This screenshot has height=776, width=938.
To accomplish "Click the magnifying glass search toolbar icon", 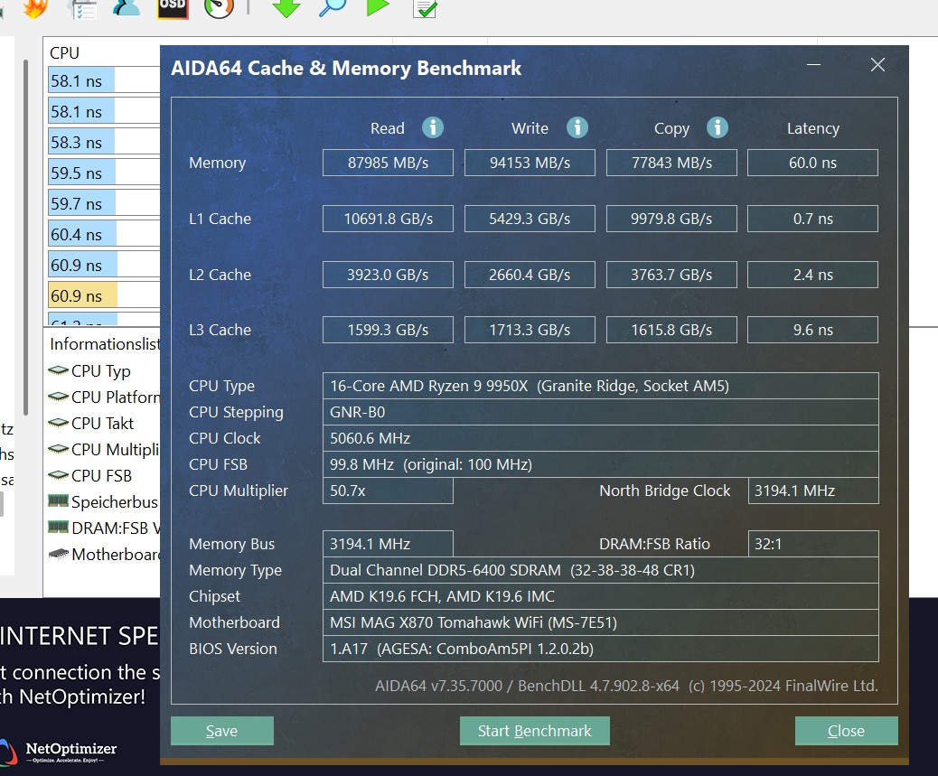I will click(x=332, y=8).
